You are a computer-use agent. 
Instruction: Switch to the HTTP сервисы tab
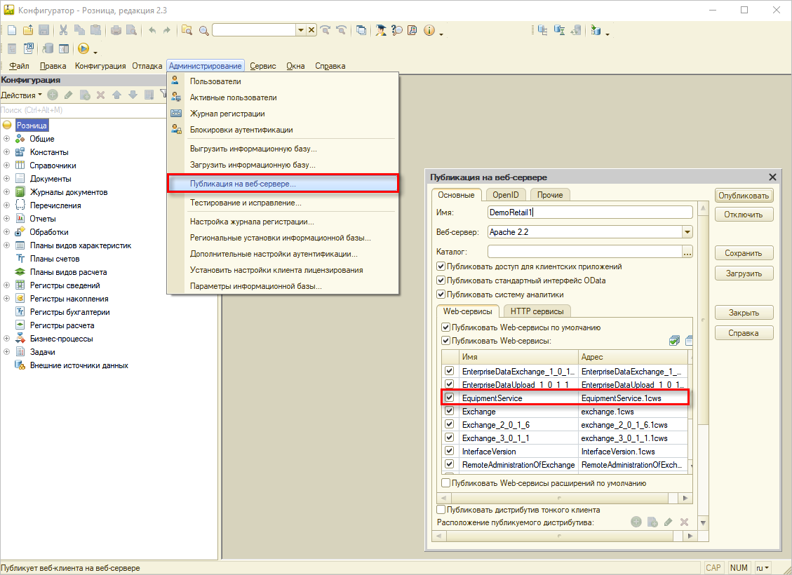tap(537, 311)
